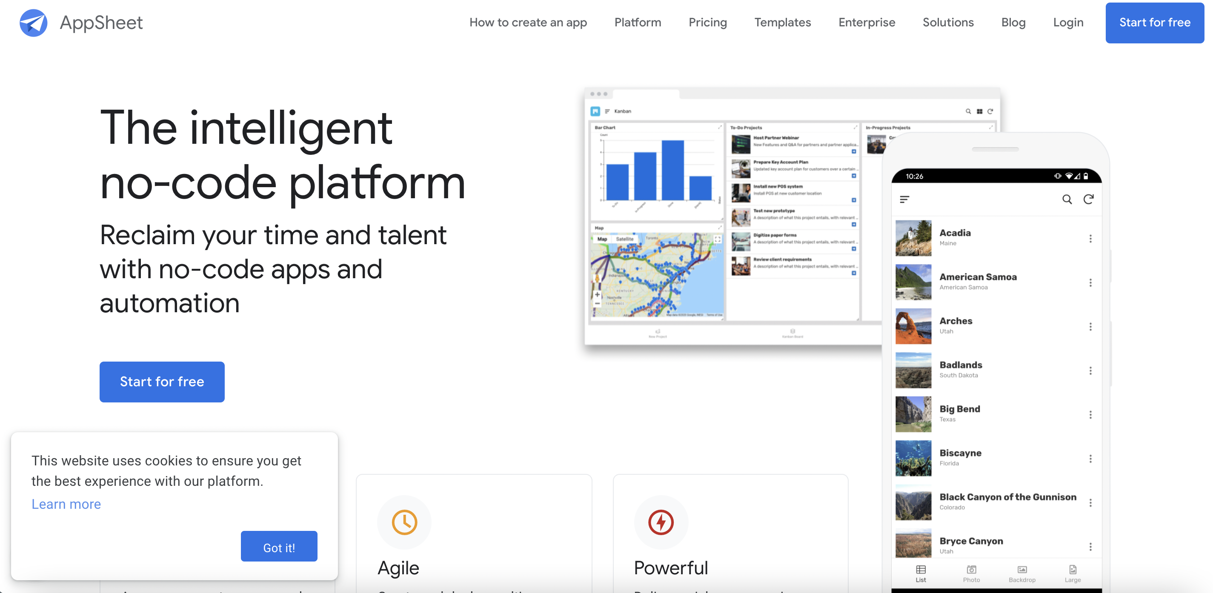
Task: Open How to create an app page
Action: pyautogui.click(x=528, y=23)
